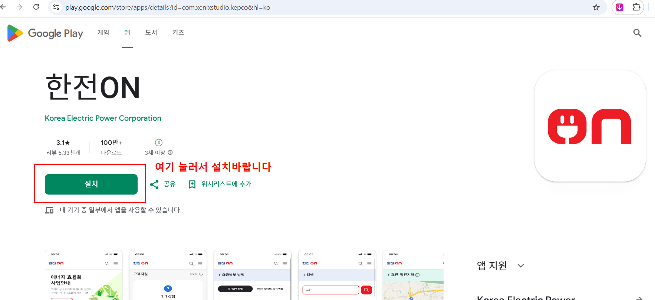655x300 pixels.
Task: Bookmark this page with the star icon
Action: 596,7
